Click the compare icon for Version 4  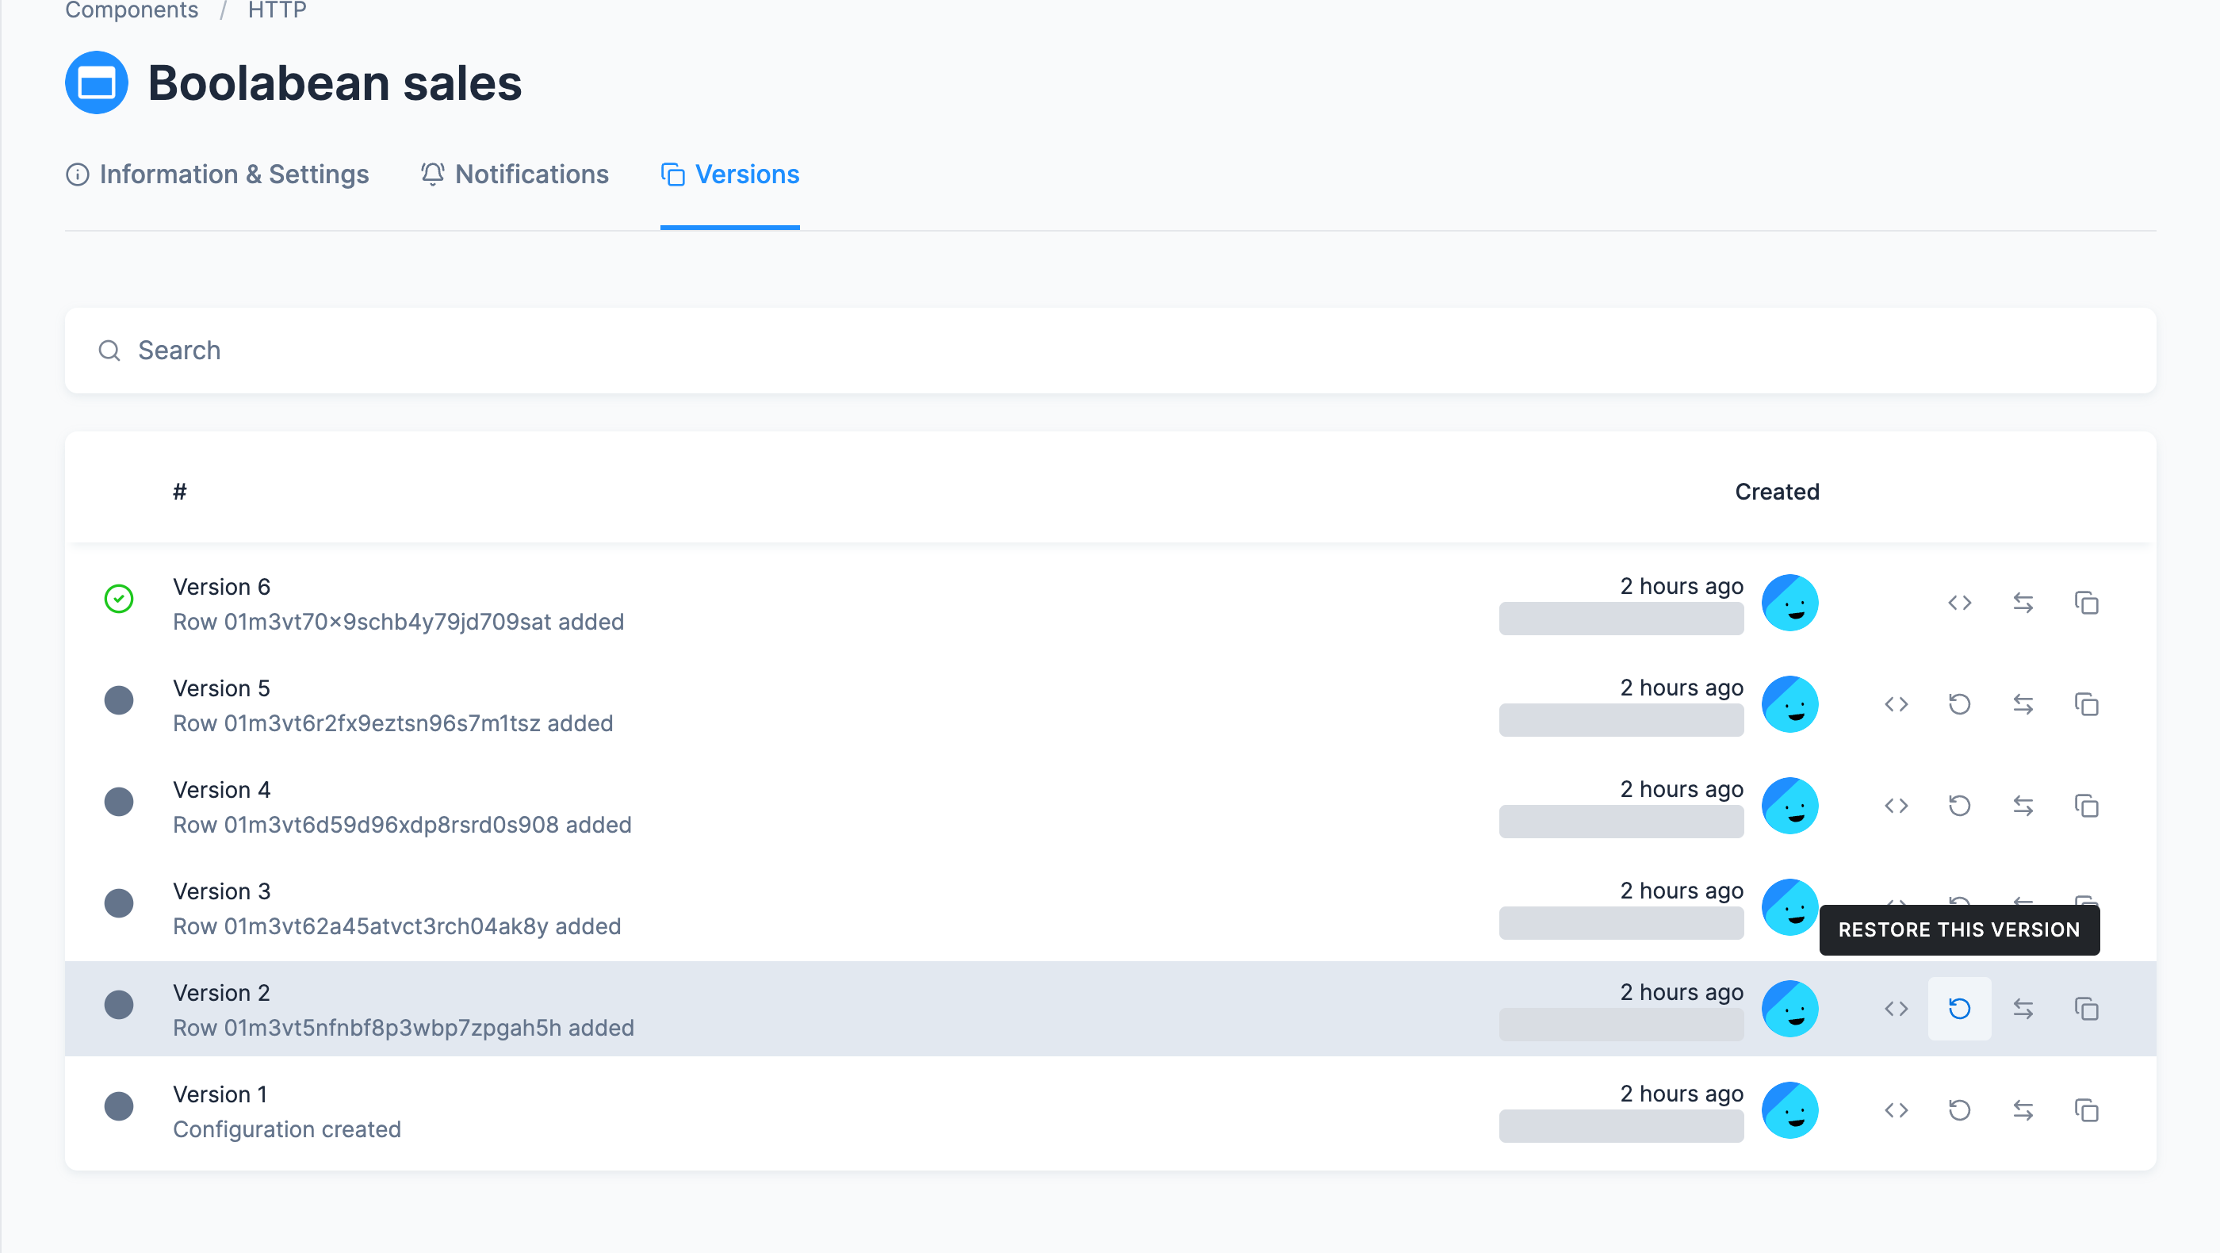pos(2023,806)
